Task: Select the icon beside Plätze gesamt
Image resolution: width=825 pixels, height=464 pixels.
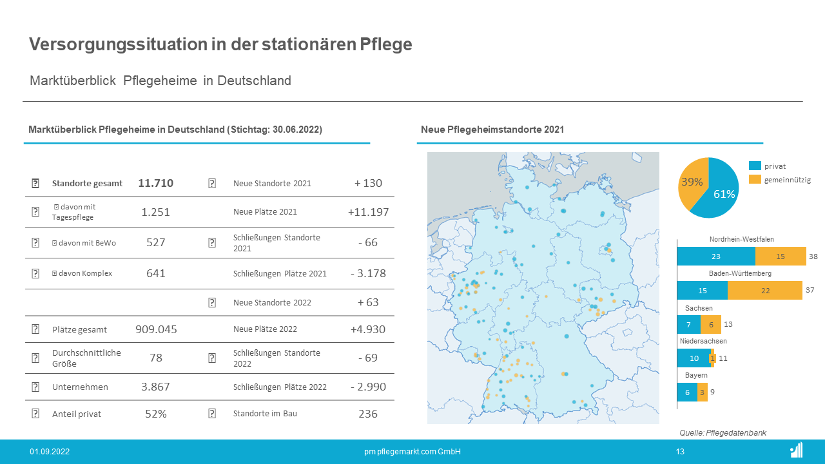Action: [x=35, y=329]
